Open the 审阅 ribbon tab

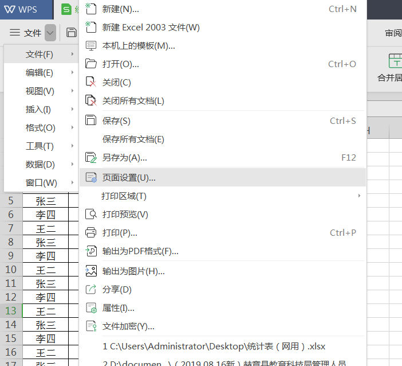point(393,33)
